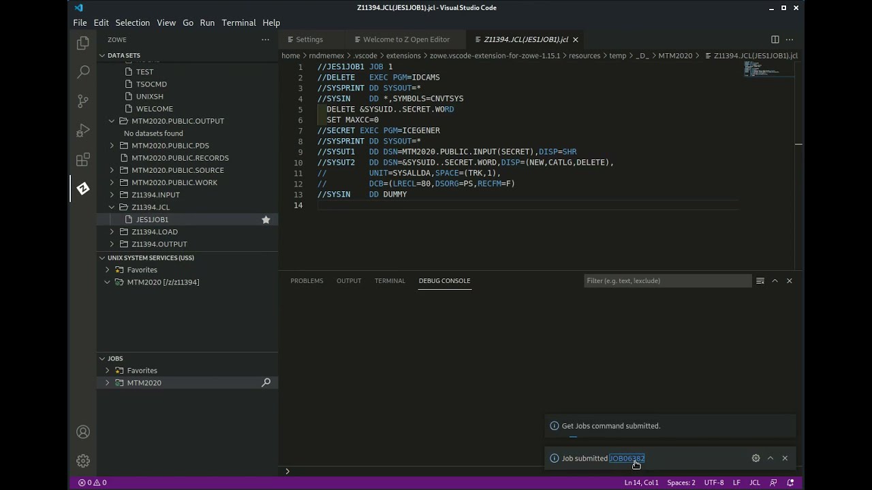Switch to the Settings editor tab
Image resolution: width=872 pixels, height=490 pixels.
pyautogui.click(x=309, y=39)
